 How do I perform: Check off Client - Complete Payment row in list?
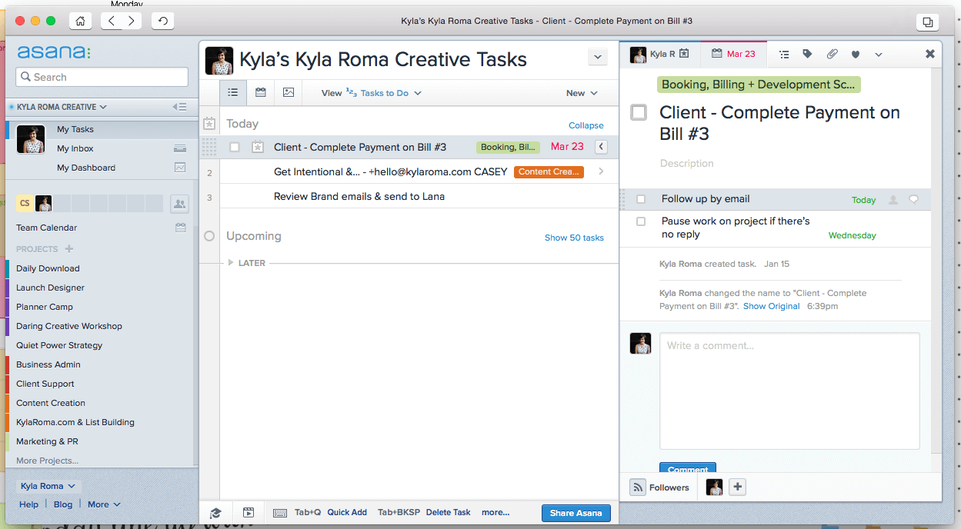click(x=235, y=147)
